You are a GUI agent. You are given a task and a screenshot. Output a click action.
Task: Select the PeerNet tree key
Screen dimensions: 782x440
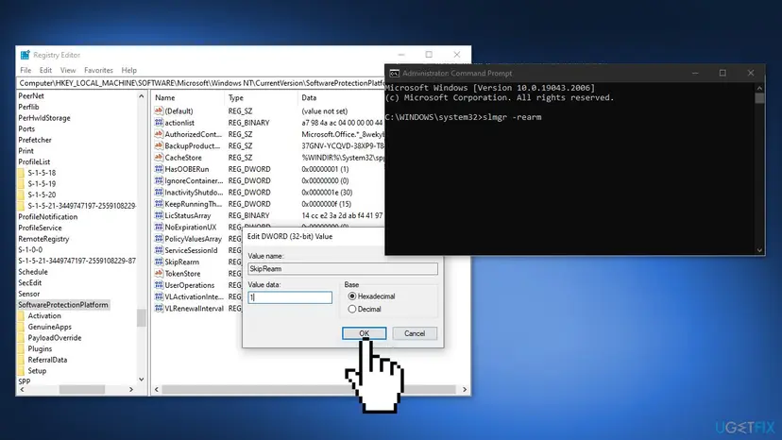point(31,95)
